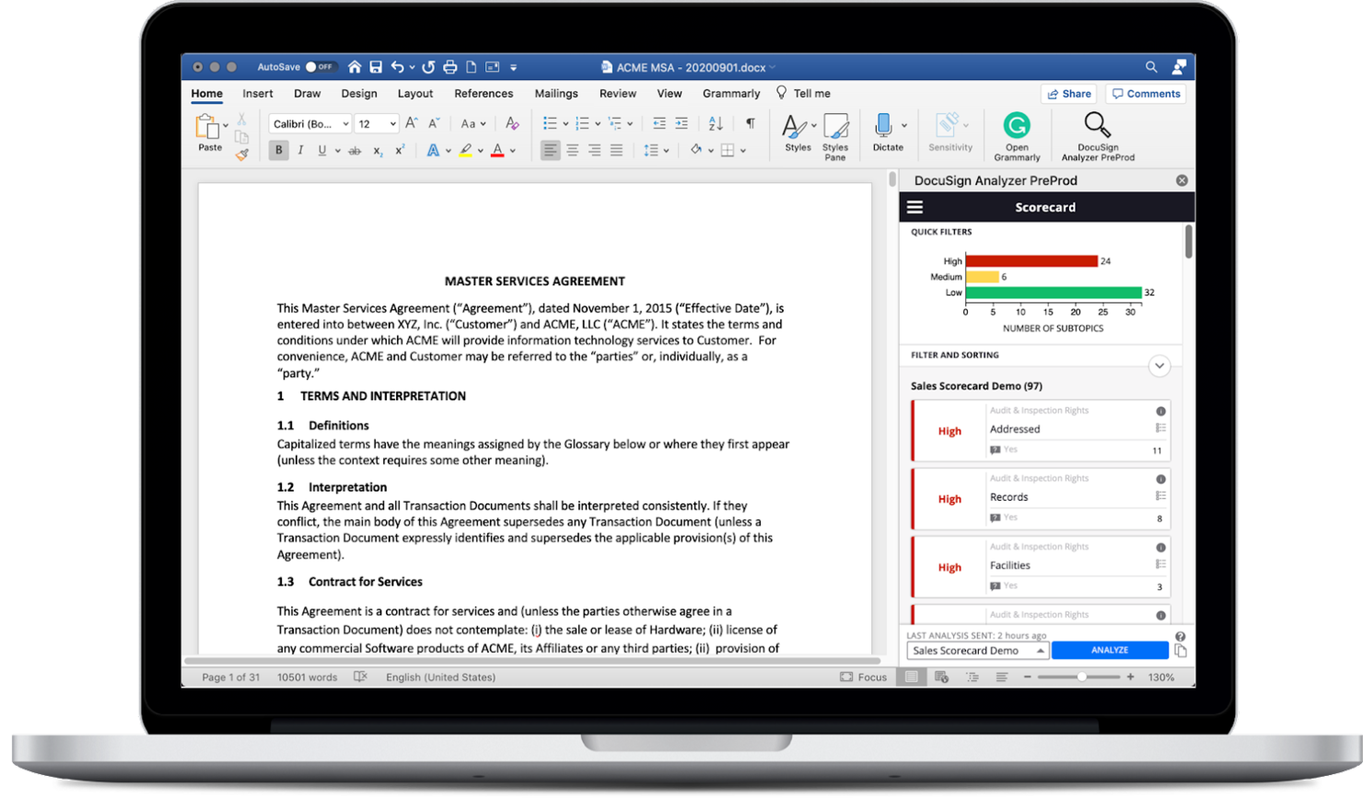The height and width of the screenshot is (798, 1363).
Task: Open the Change Case dropdown
Action: (x=472, y=123)
